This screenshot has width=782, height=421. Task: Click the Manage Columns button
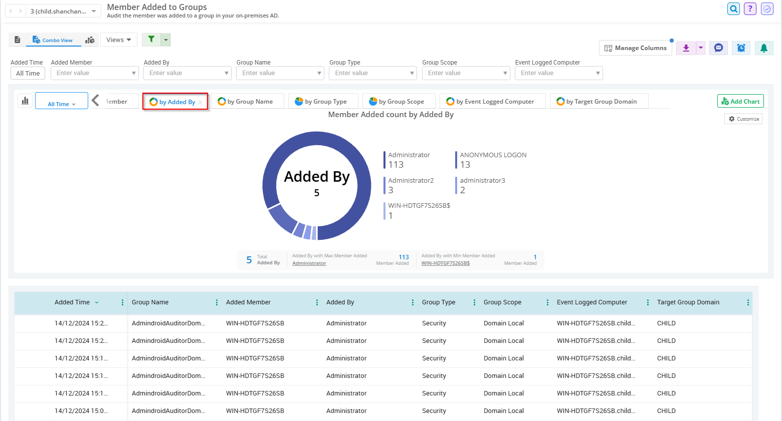[x=635, y=48]
